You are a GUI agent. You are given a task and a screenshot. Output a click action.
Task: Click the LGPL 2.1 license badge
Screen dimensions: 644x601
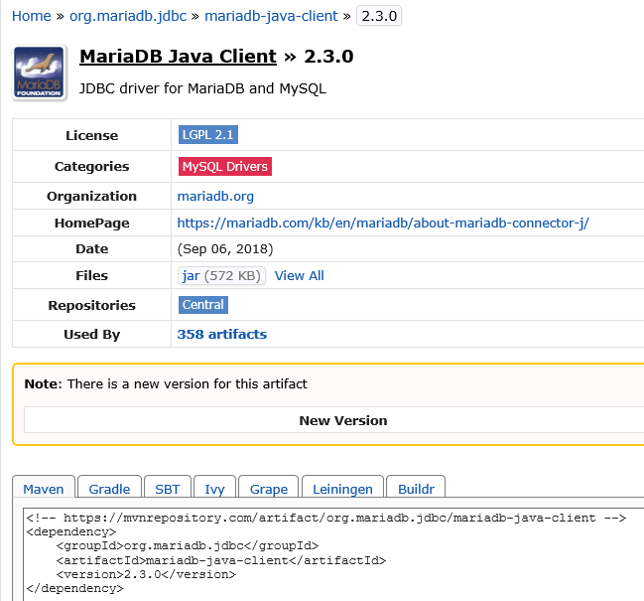pyautogui.click(x=208, y=135)
